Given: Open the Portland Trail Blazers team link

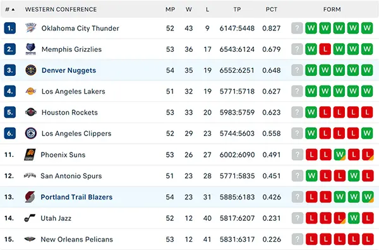Looking at the screenshot, I should pos(76,197).
